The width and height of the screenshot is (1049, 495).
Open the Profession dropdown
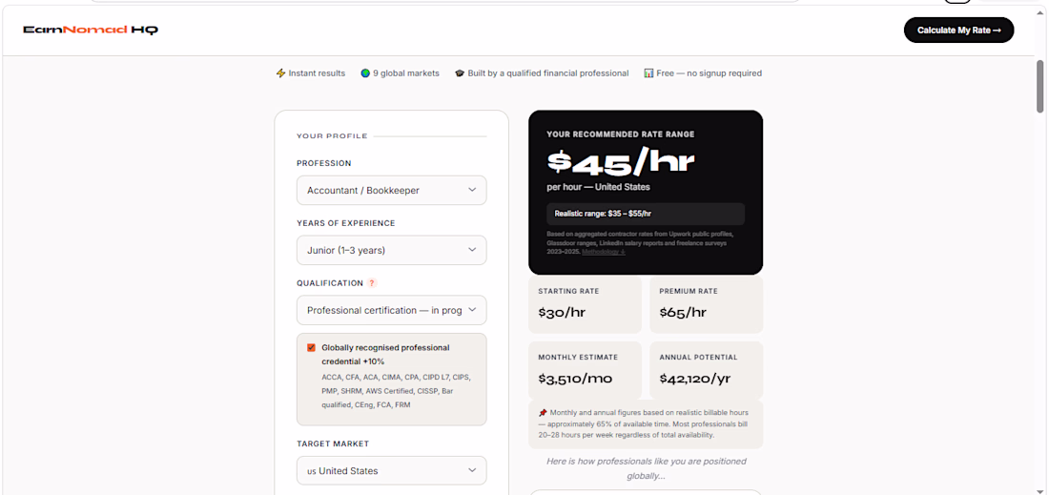(391, 190)
